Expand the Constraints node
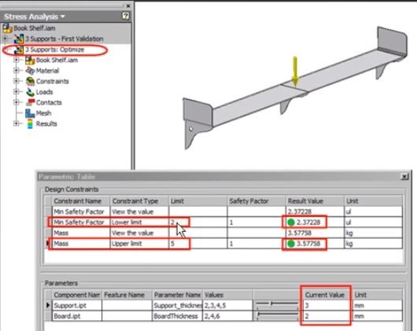Screen dimensions: 417x331 click(x=17, y=81)
